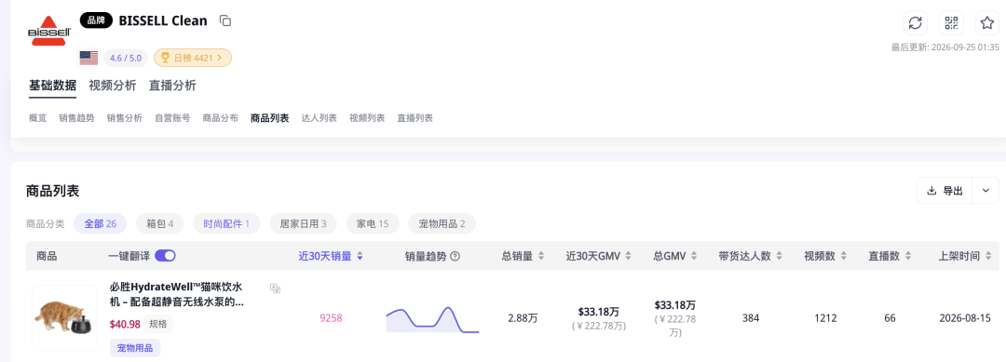This screenshot has height=362, width=1006.
Task: Go to 销售分析 section
Action: [125, 118]
